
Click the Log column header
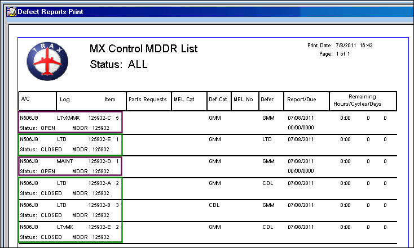pyautogui.click(x=65, y=100)
